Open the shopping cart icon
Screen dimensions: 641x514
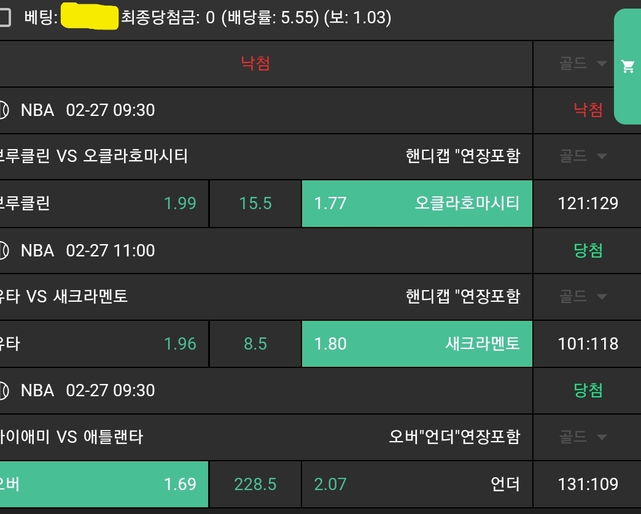coord(627,66)
